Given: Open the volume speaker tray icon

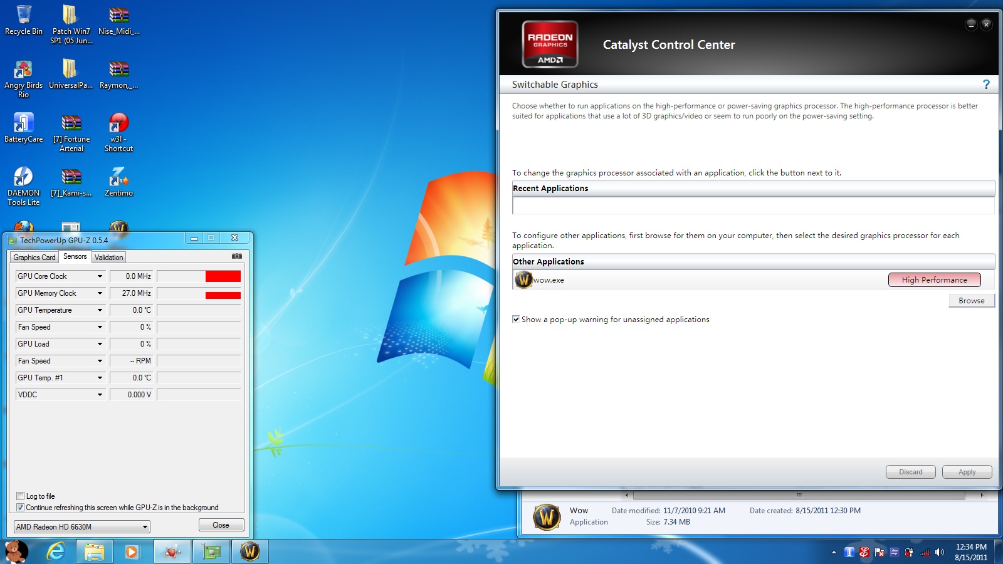Looking at the screenshot, I should coord(939,552).
